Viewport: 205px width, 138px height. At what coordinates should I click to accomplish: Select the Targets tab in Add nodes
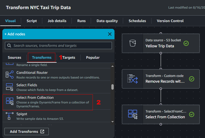[x=69, y=57]
